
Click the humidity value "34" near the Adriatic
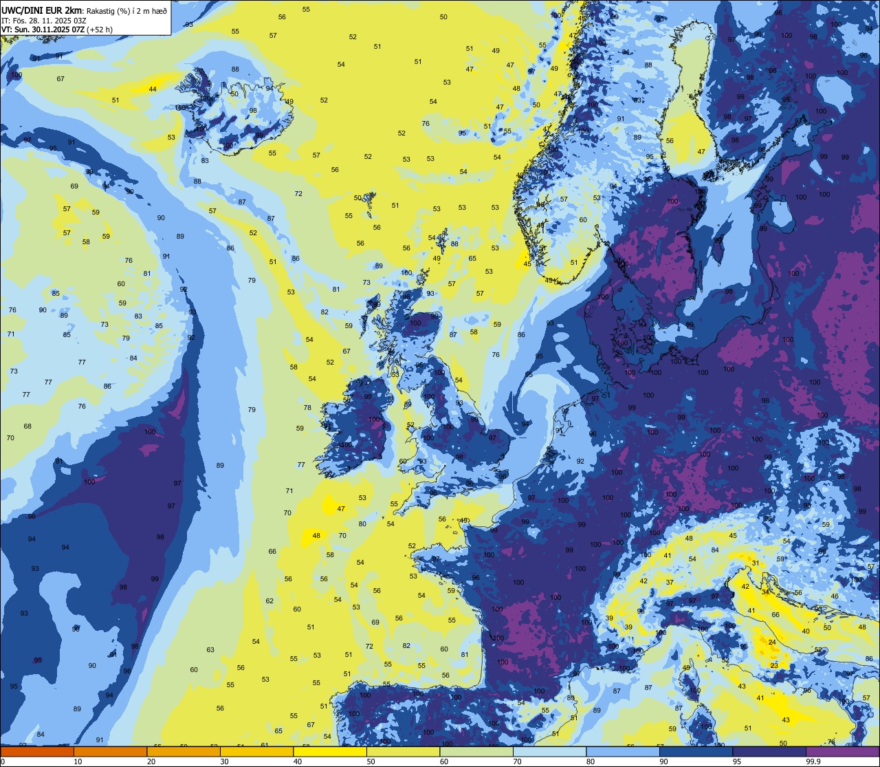pyautogui.click(x=765, y=592)
